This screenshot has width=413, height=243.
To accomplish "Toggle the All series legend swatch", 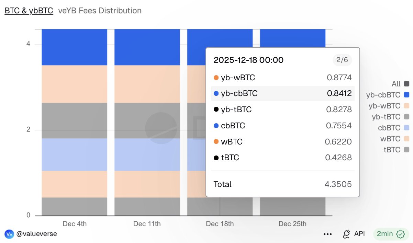I will (407, 84).
